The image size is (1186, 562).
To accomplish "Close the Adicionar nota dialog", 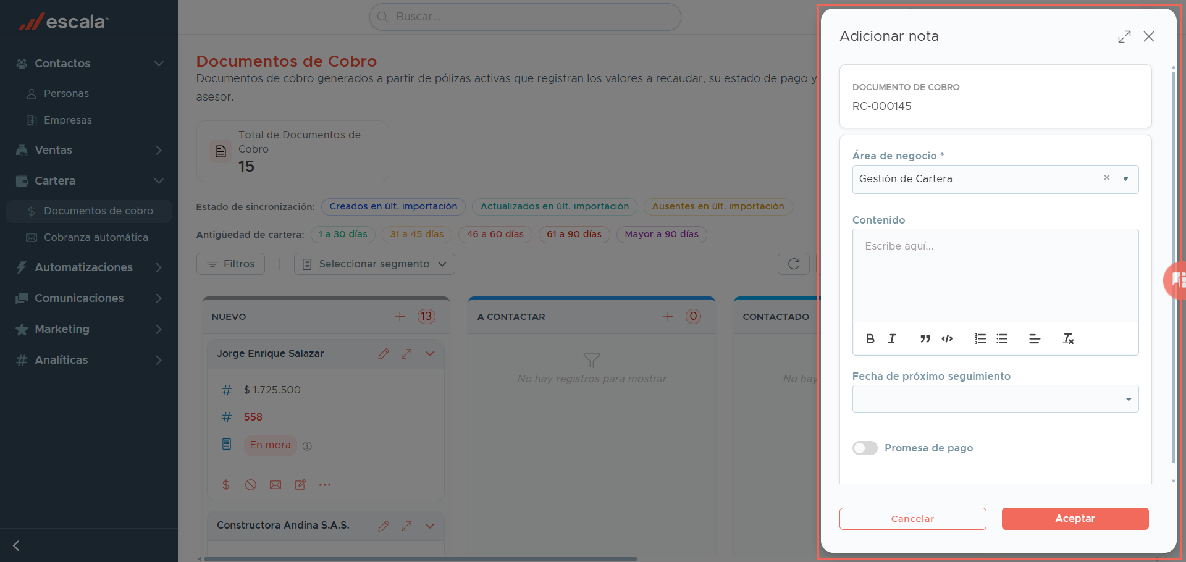I will [1149, 36].
